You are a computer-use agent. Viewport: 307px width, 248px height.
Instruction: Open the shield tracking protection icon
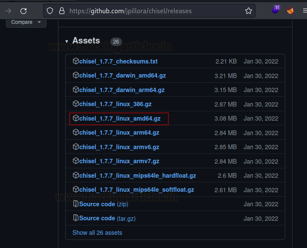50,11
